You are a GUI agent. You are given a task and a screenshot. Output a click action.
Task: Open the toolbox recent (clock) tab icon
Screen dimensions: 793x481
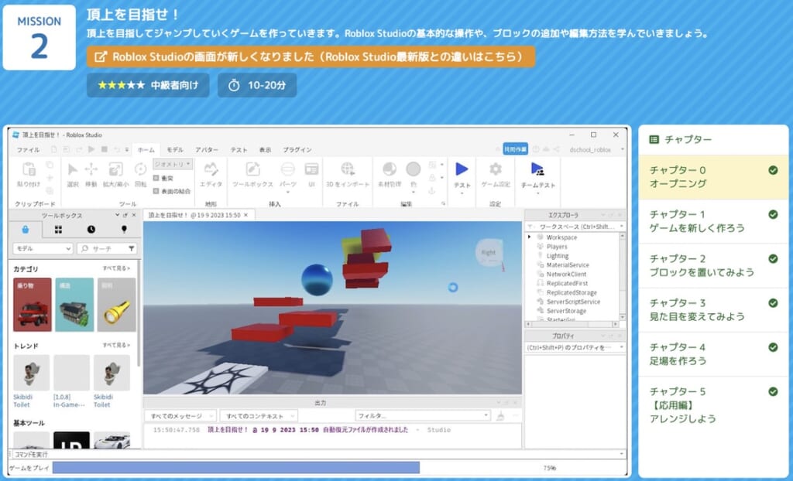tap(91, 230)
